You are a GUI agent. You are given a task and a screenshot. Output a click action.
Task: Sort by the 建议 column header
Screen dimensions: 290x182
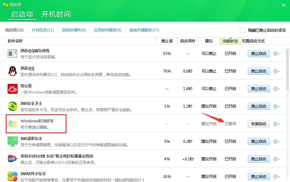[x=209, y=41]
